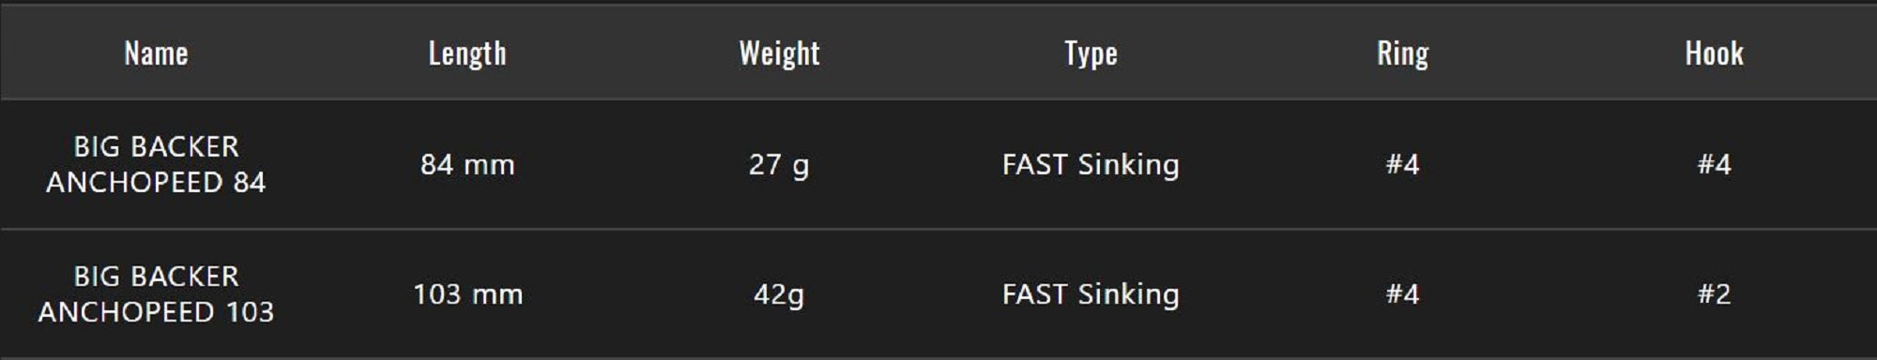Select the 27 g weight cell
This screenshot has height=360, width=1877.
click(779, 166)
